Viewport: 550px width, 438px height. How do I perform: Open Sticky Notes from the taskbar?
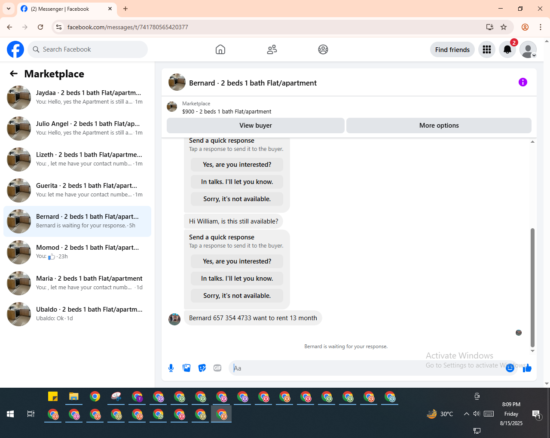(x=53, y=396)
